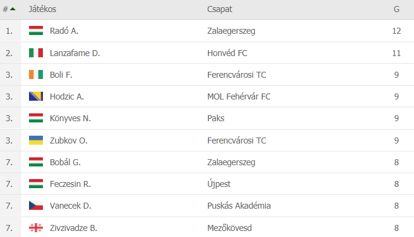
Task: Click the Hungarian flag next to Radó A.
Action: (36, 31)
